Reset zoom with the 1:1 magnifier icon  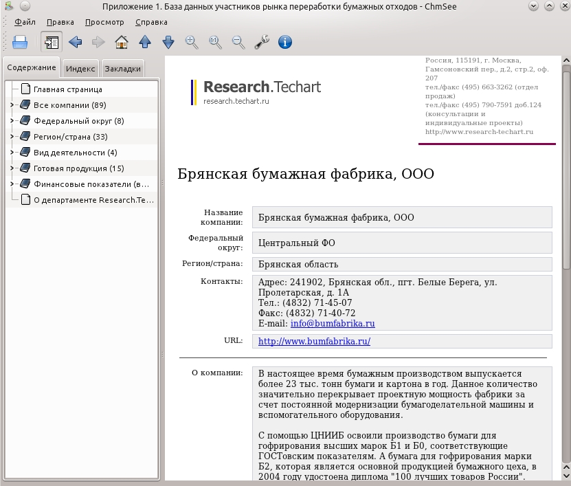point(215,42)
